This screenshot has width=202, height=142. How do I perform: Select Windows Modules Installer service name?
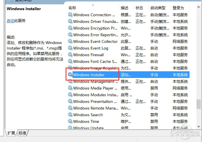(x=96, y=95)
